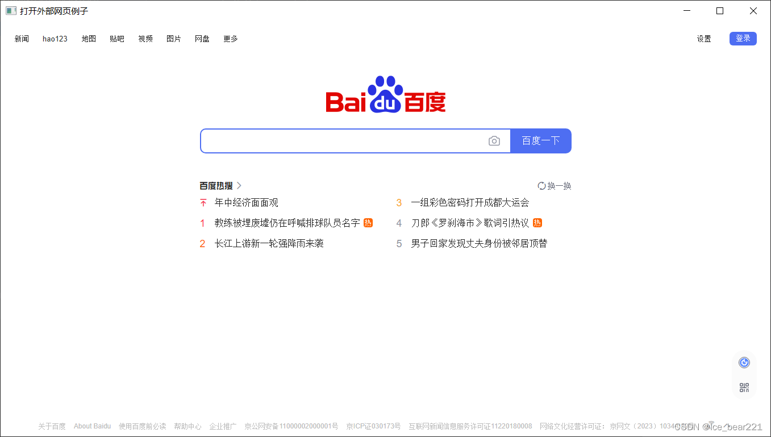Click the red top-arrow icon before 年中经济面面观
The height and width of the screenshot is (437, 771).
coord(203,203)
